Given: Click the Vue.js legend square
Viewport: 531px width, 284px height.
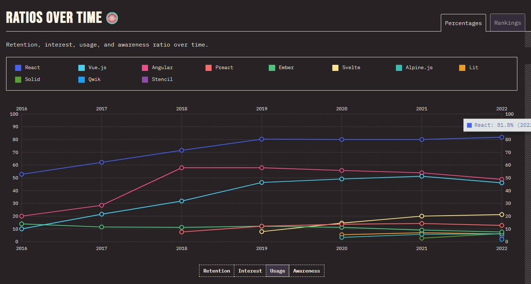Looking at the screenshot, I should [x=82, y=68].
